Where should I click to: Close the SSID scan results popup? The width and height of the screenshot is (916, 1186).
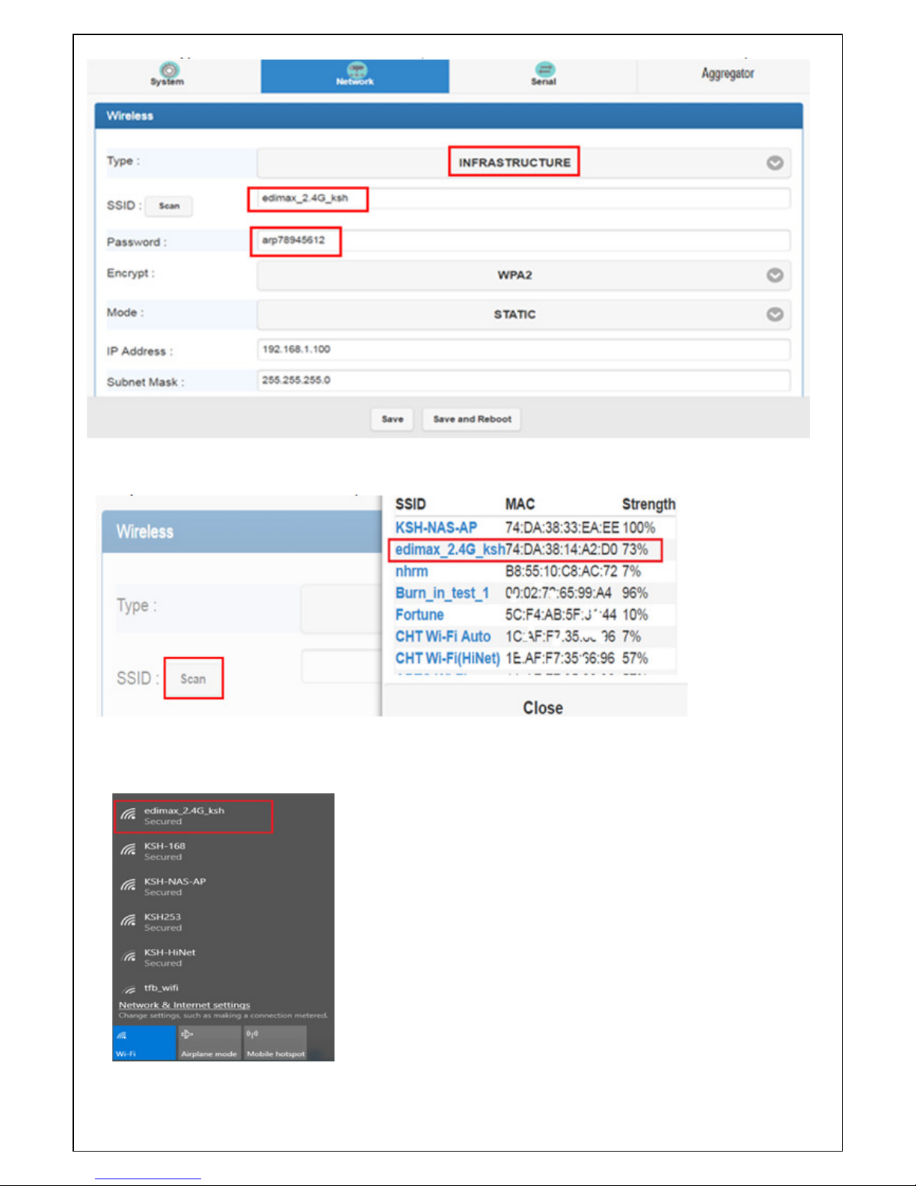543,708
